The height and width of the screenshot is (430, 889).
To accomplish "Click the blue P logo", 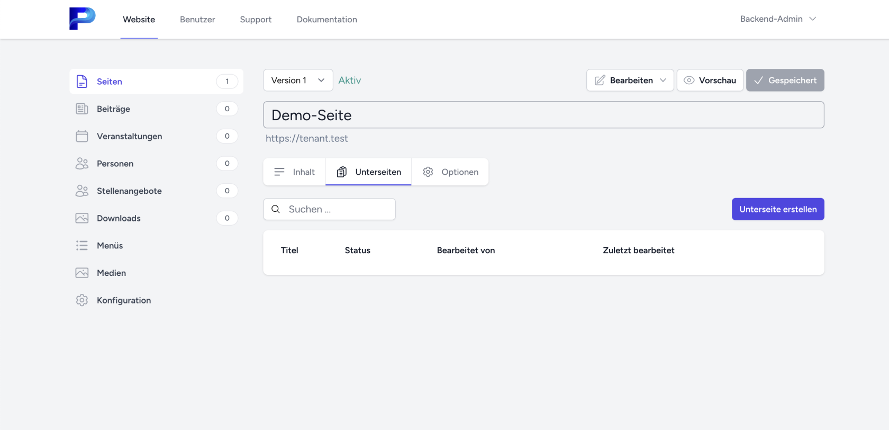I will (82, 19).
